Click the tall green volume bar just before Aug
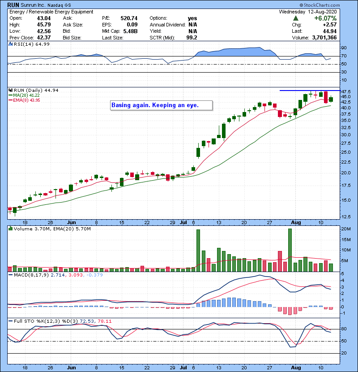 point(290,250)
